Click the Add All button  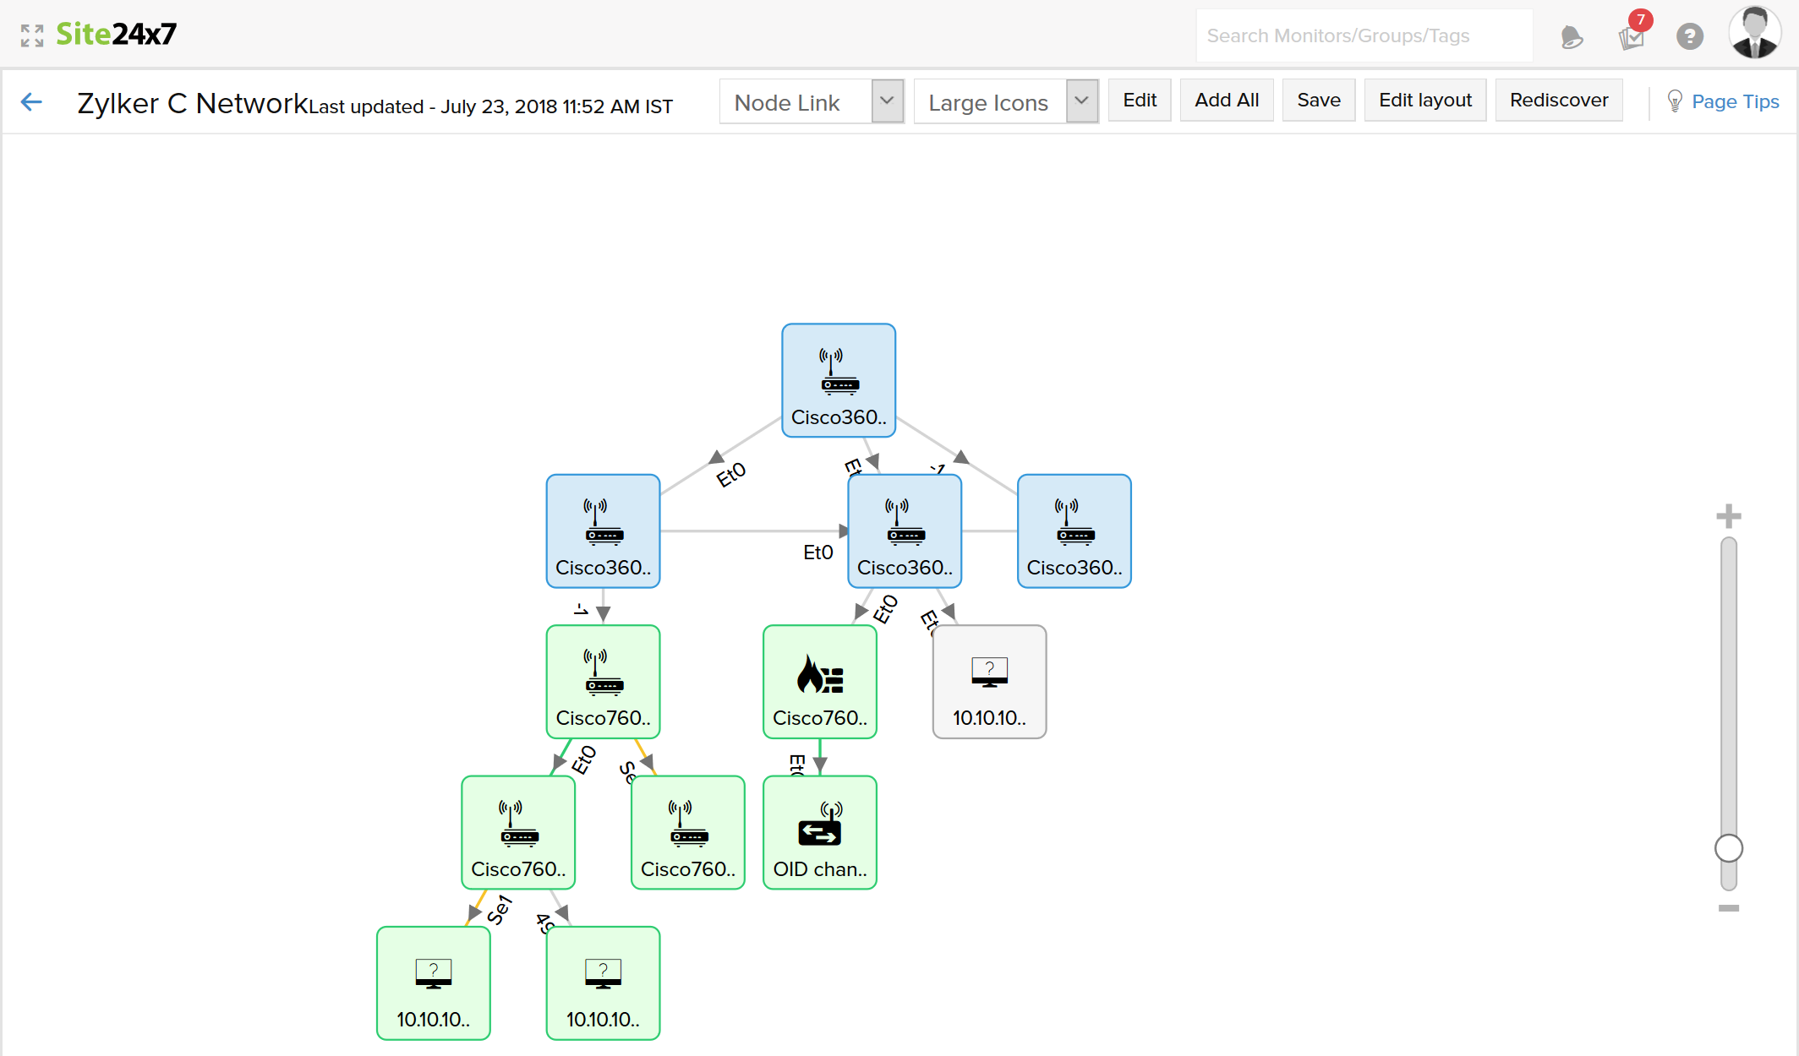1226,101
